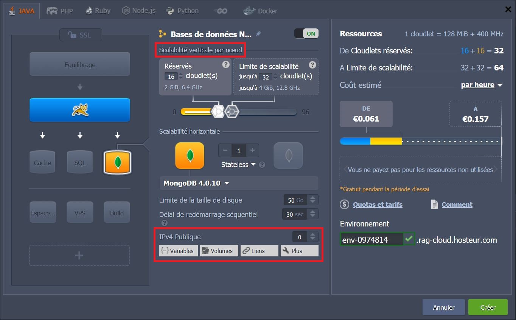Open the Quotas et tarifs link
Screen dimensions: 516x320
[x=378, y=204]
